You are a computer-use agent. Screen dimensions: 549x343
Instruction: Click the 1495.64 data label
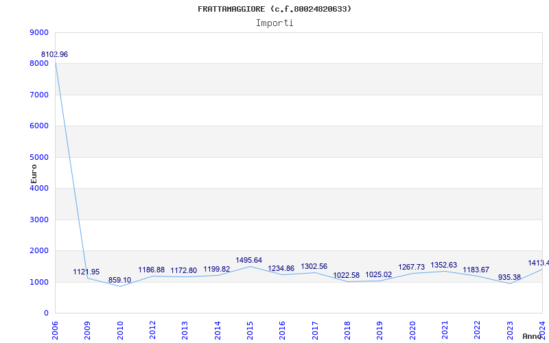249,260
